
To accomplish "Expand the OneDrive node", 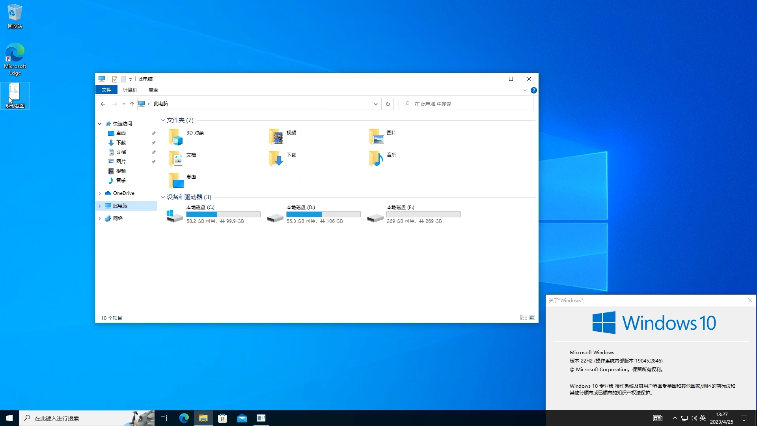I will pos(99,193).
